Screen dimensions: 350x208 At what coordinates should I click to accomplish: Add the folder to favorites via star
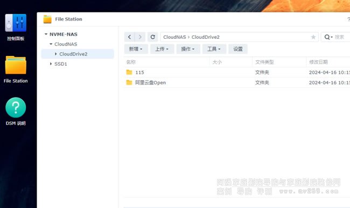(x=313, y=37)
